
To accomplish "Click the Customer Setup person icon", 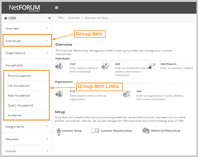I will (x=59, y=132).
